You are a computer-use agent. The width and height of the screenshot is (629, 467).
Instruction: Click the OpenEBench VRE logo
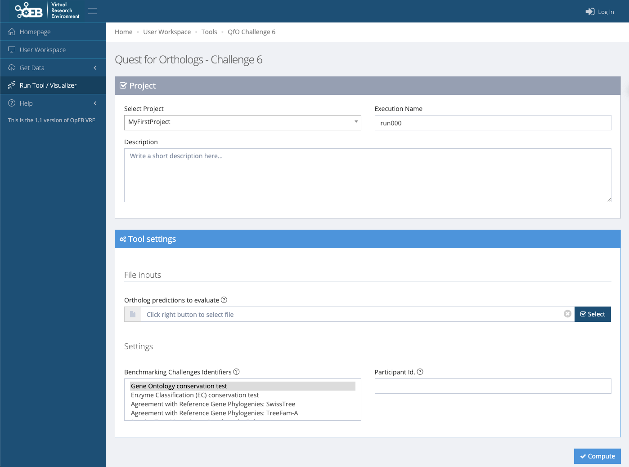(47, 10)
